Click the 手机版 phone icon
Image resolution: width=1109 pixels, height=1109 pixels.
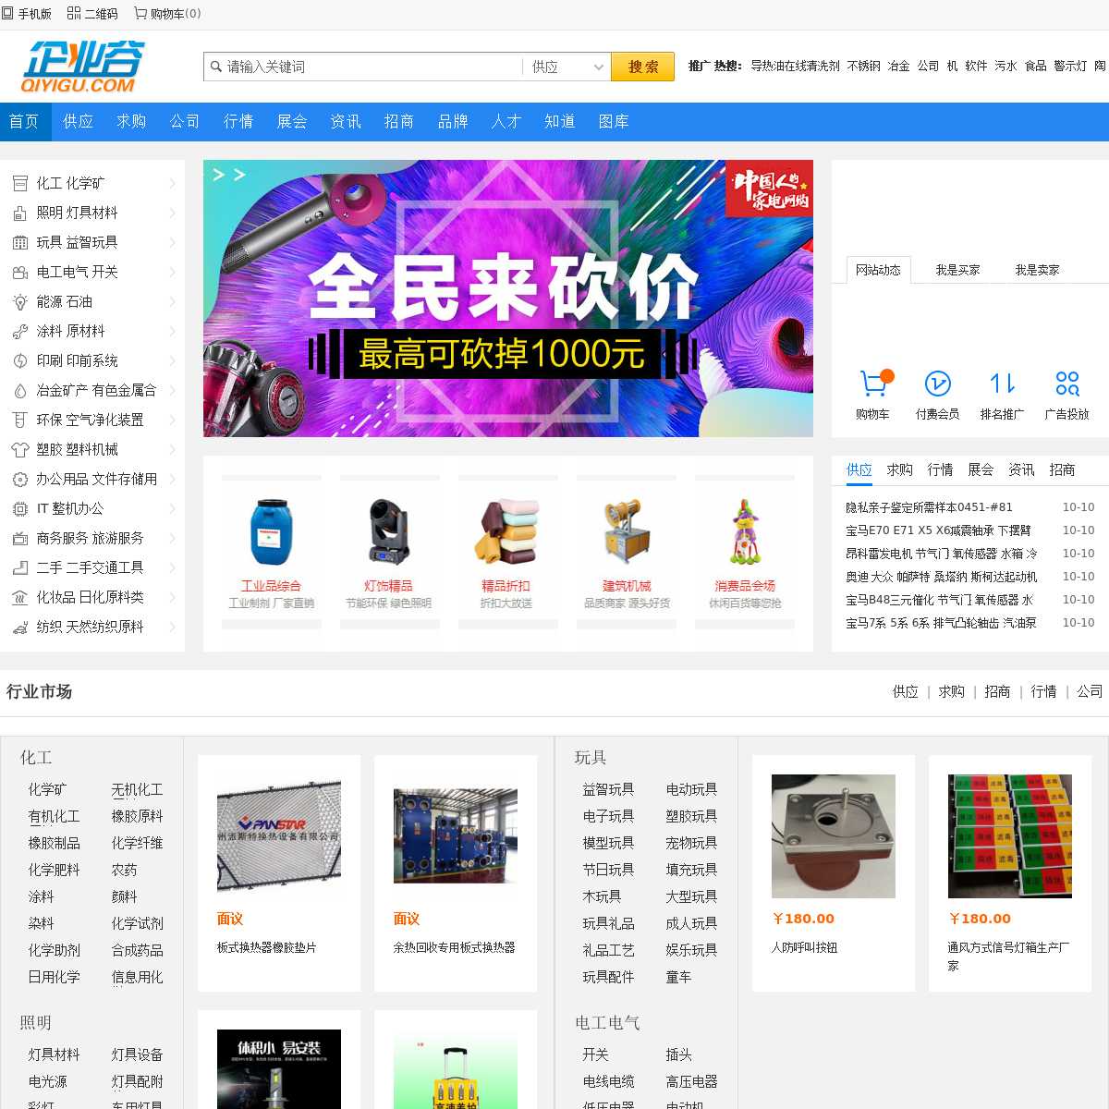[7, 13]
